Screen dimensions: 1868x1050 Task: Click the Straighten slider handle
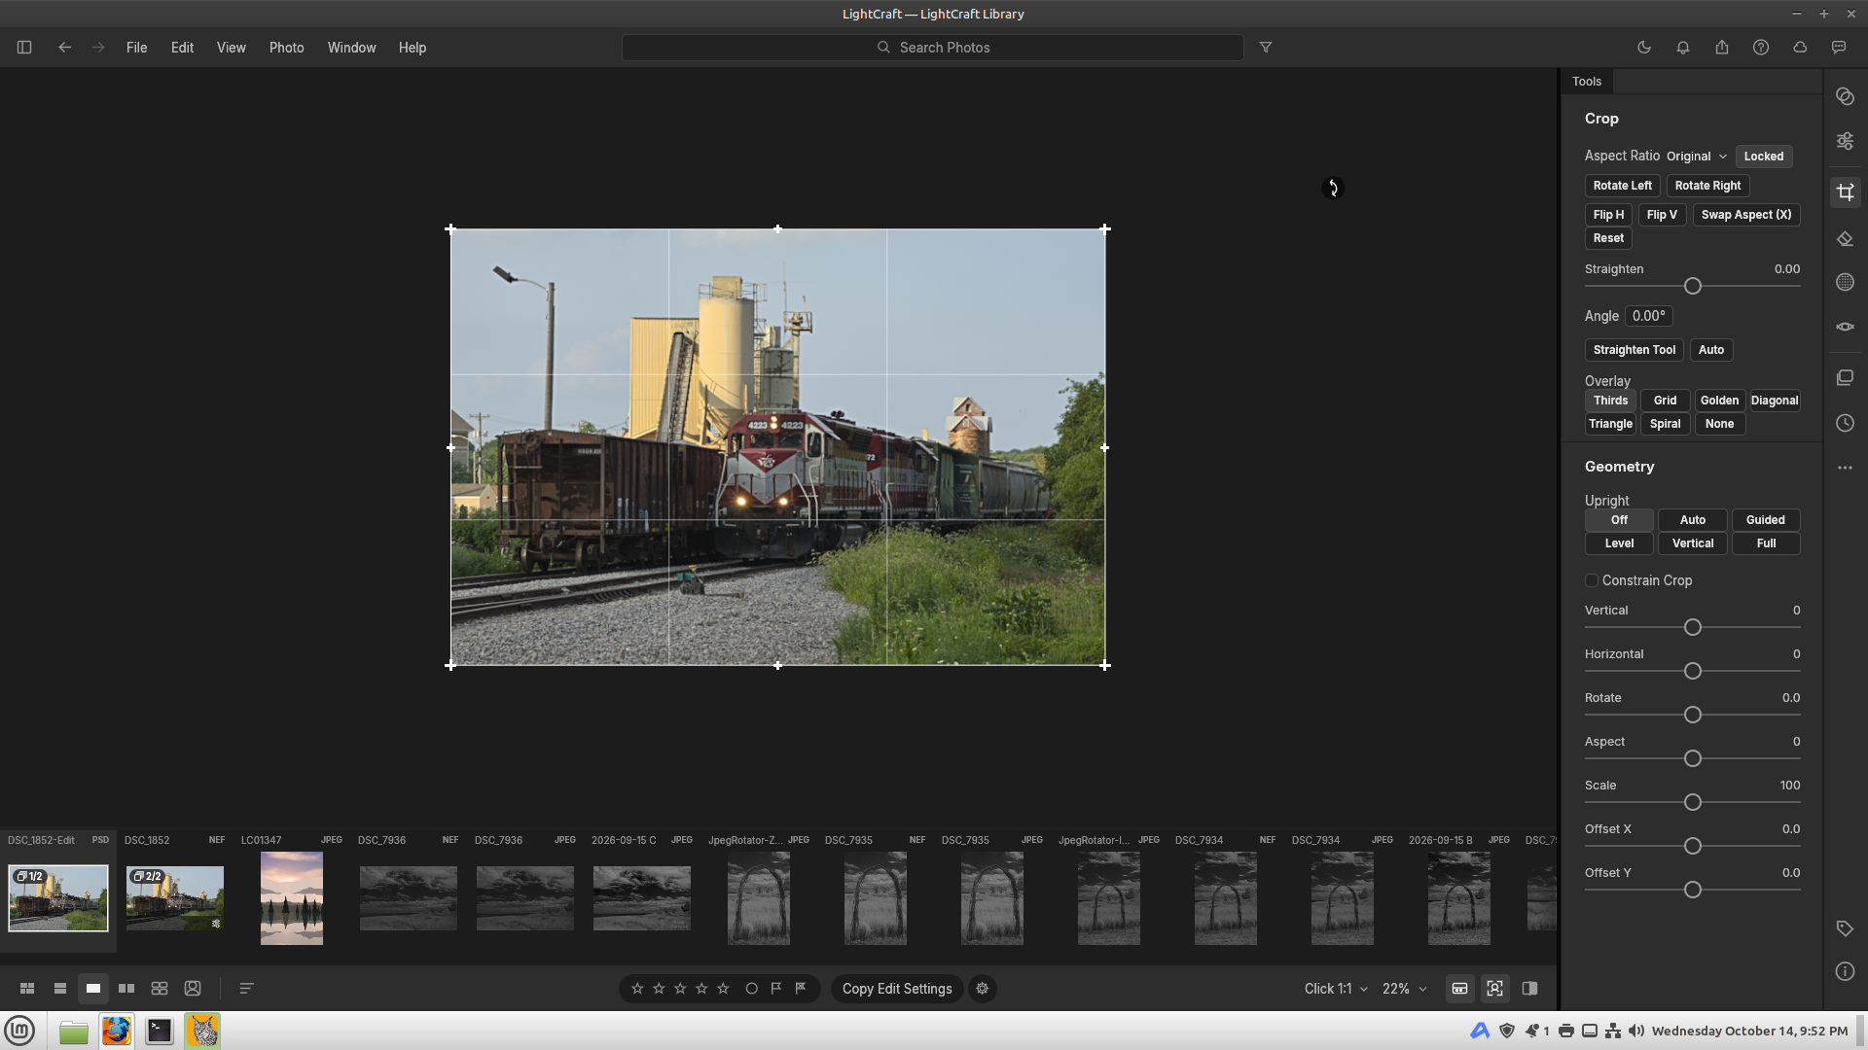(x=1693, y=286)
